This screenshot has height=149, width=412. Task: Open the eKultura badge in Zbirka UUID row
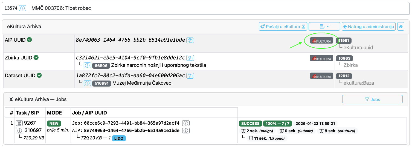click(x=321, y=58)
